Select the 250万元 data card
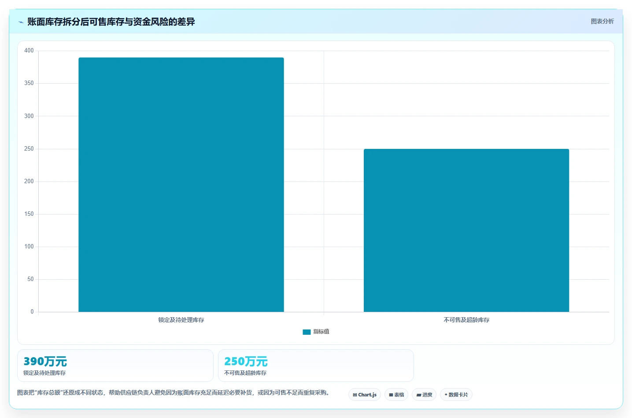Image resolution: width=632 pixels, height=418 pixels. 316,366
